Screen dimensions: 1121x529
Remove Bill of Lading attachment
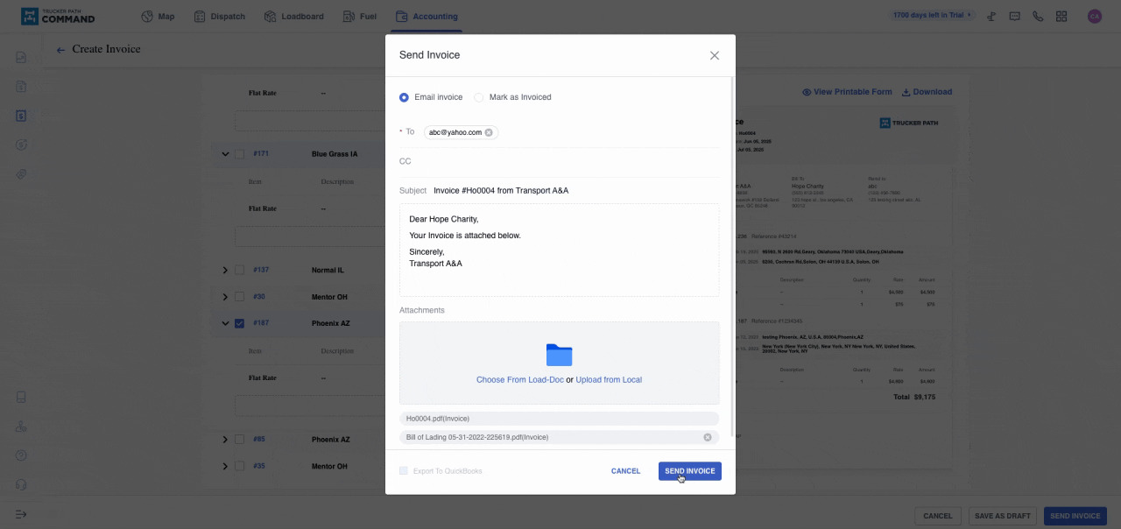[x=708, y=437]
